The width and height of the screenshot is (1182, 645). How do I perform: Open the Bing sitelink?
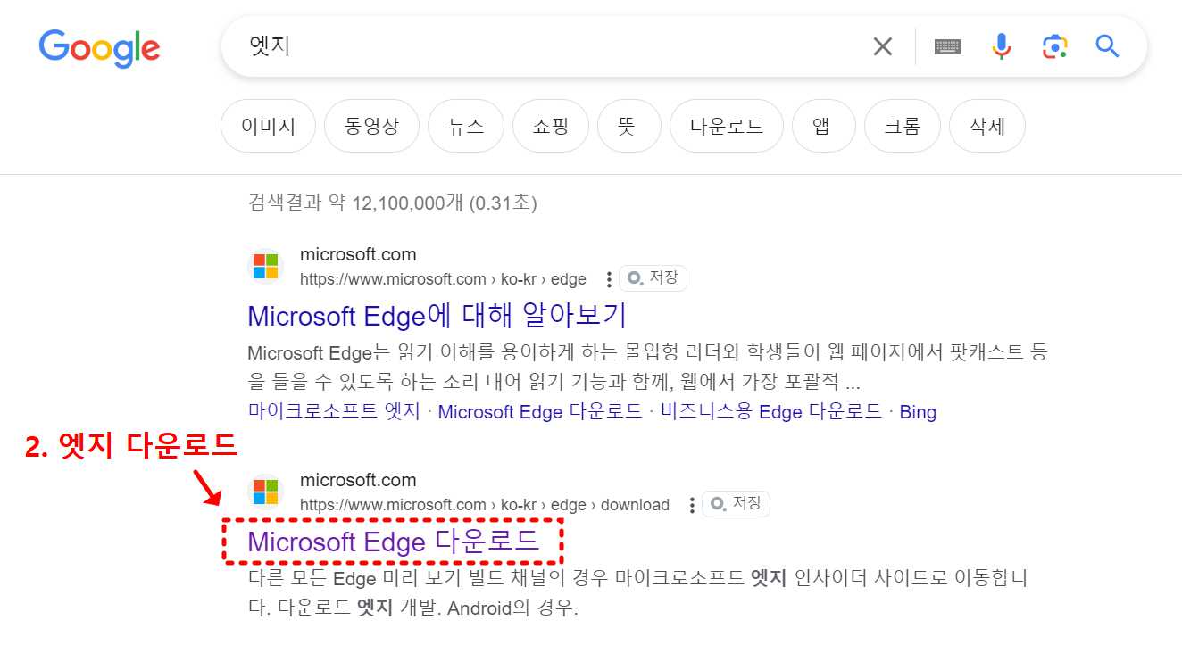pos(918,412)
